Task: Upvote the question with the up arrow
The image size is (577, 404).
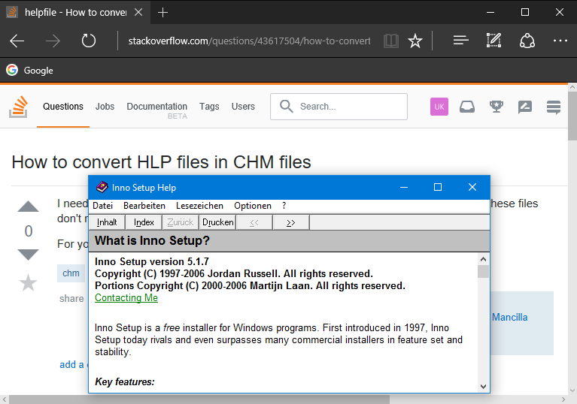Action: point(28,207)
